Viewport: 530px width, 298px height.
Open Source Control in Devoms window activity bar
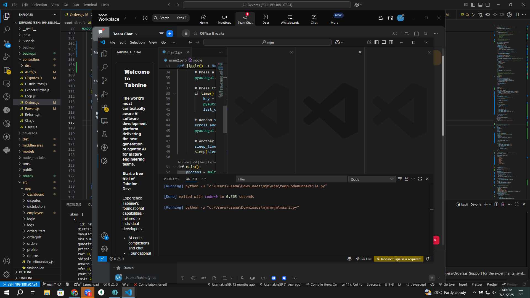coord(7,43)
